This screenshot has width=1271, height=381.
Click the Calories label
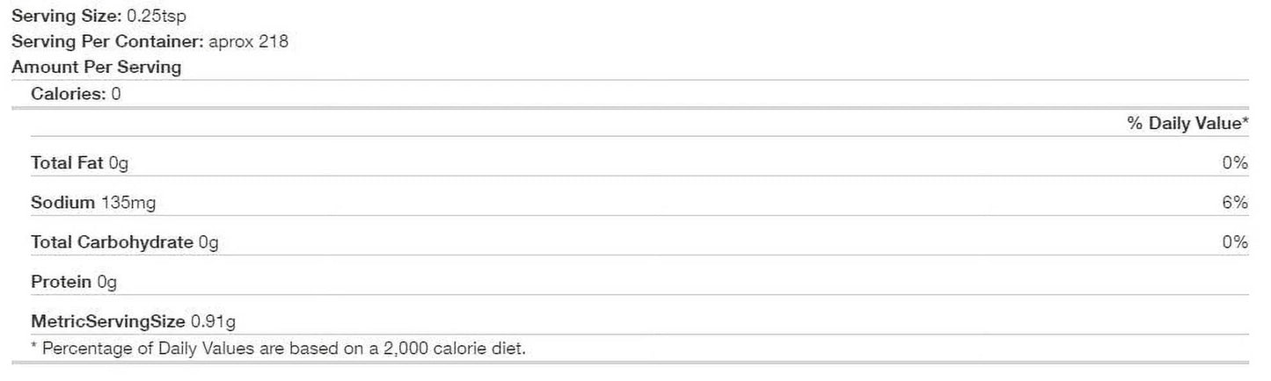tap(68, 94)
